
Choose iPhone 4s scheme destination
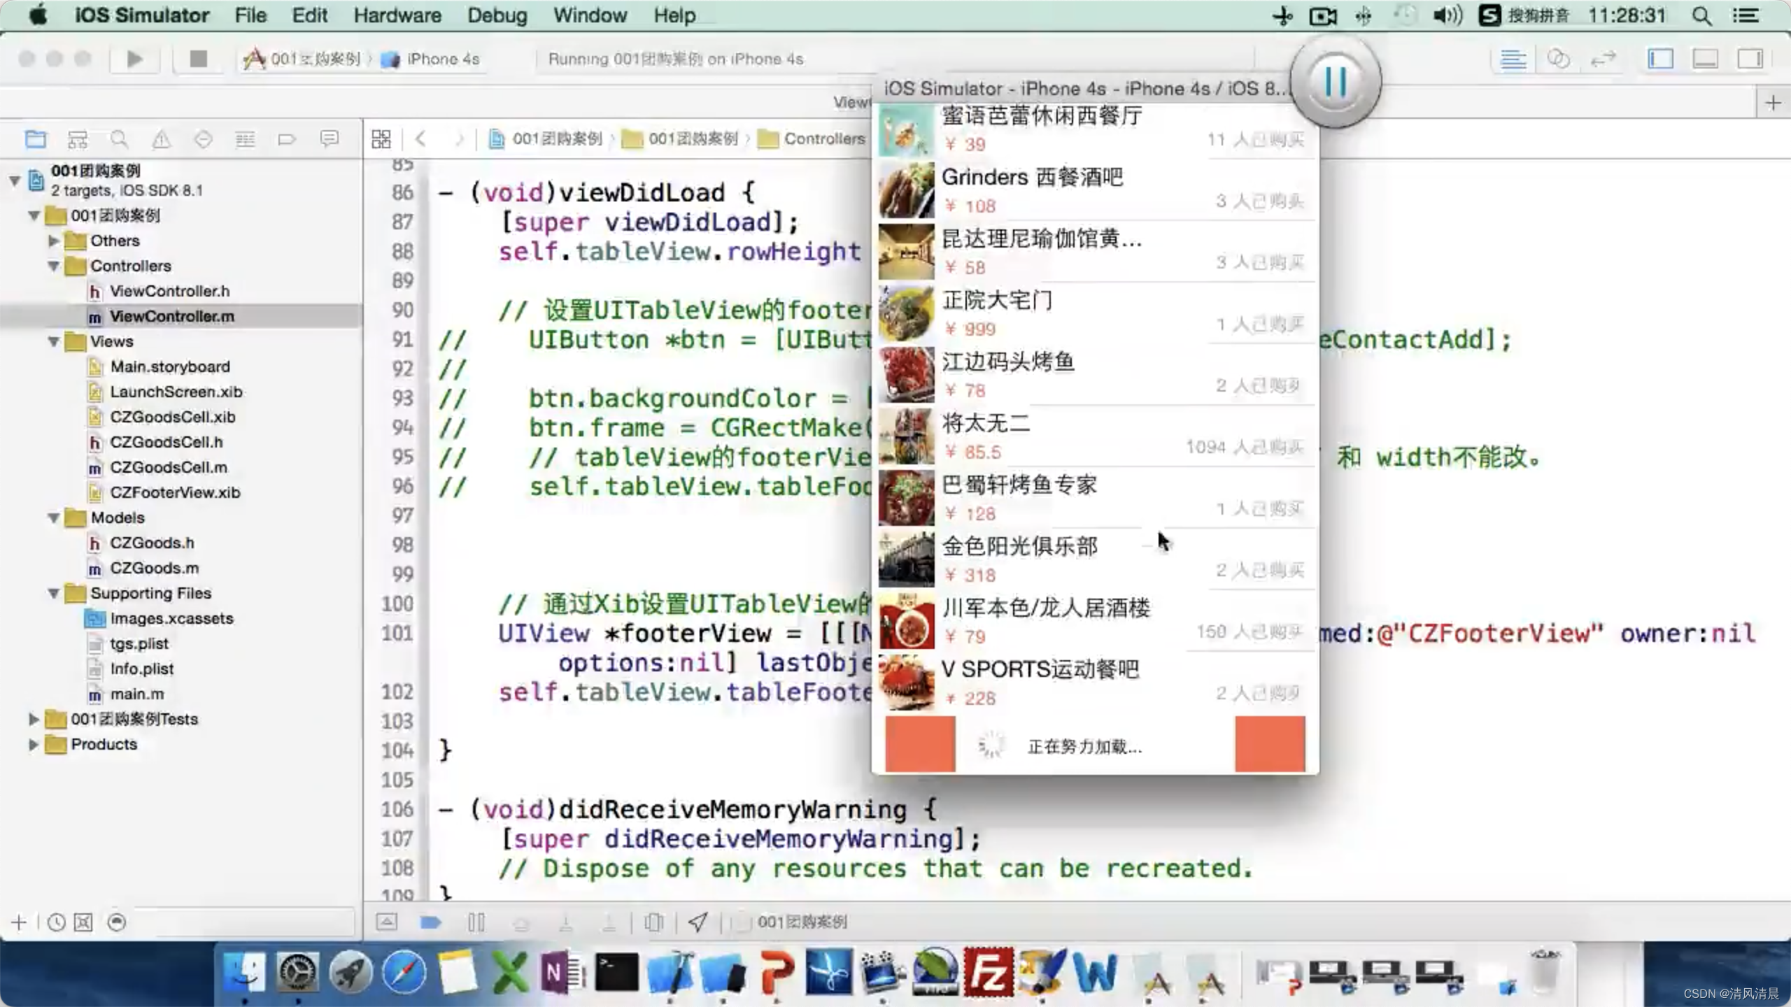431,59
